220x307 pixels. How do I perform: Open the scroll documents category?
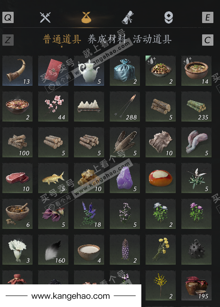[128, 17]
